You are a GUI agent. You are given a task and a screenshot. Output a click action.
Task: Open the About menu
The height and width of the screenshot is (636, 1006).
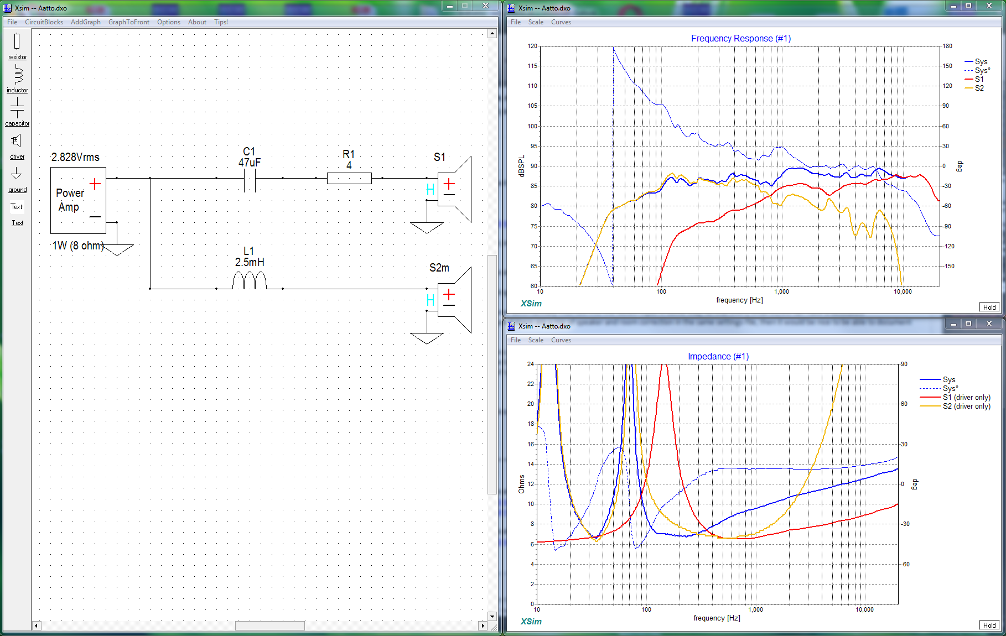197,22
